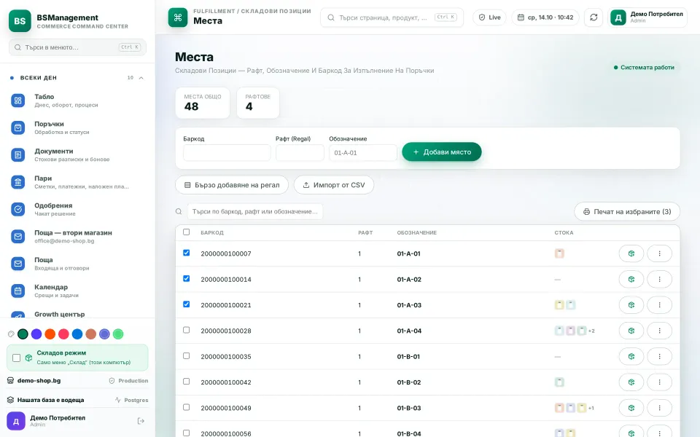
Task: Enable the Складов режим checkbox
Action: [x=17, y=358]
